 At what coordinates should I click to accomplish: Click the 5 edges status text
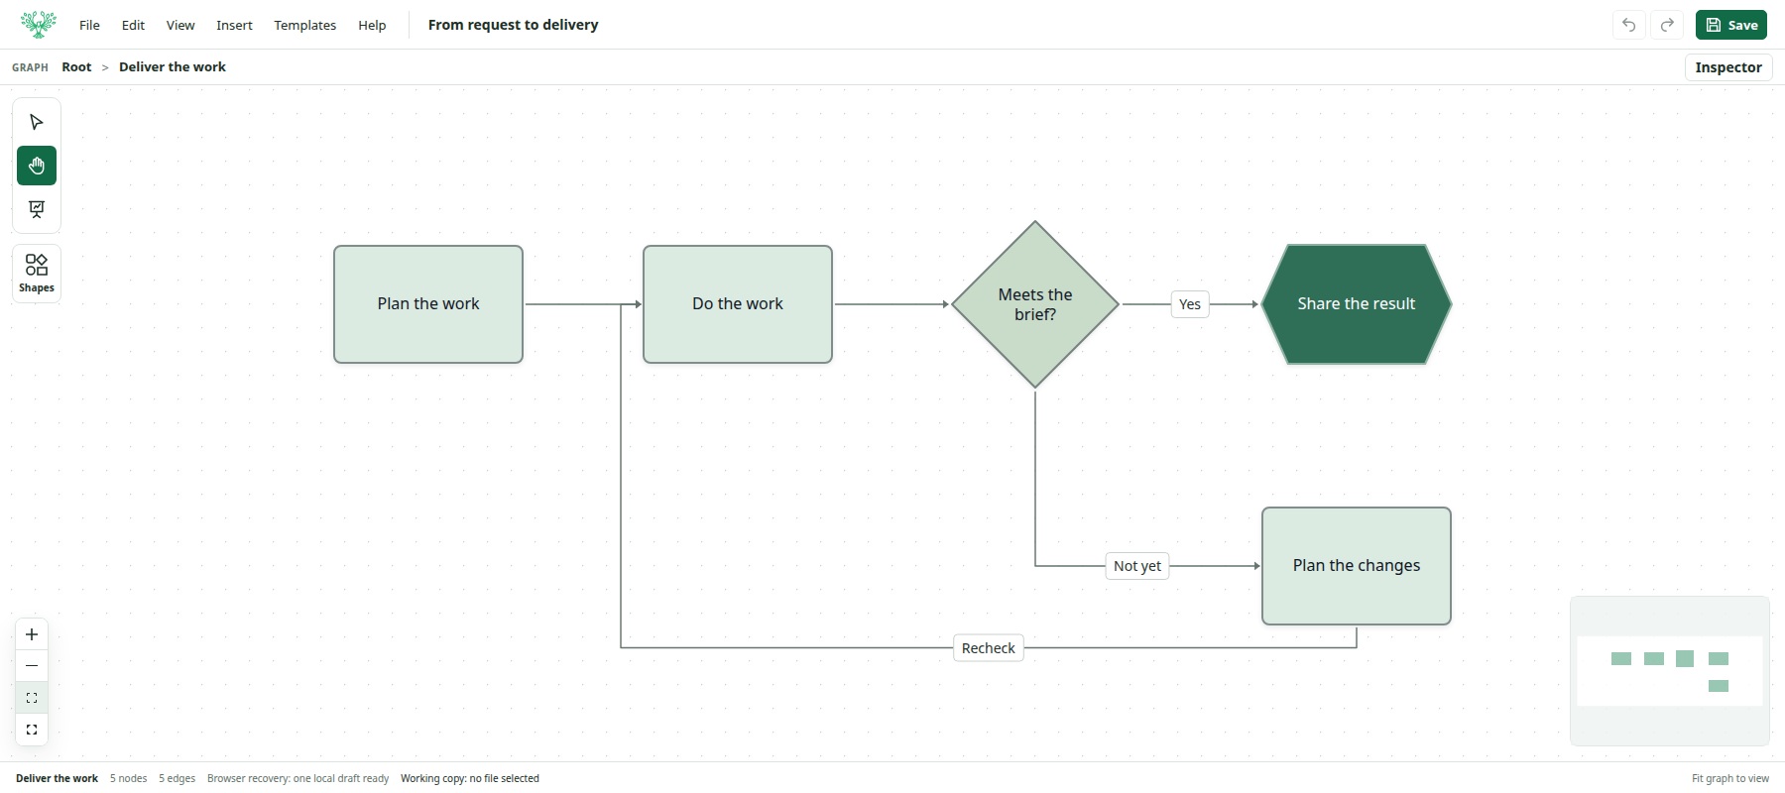pyautogui.click(x=177, y=778)
